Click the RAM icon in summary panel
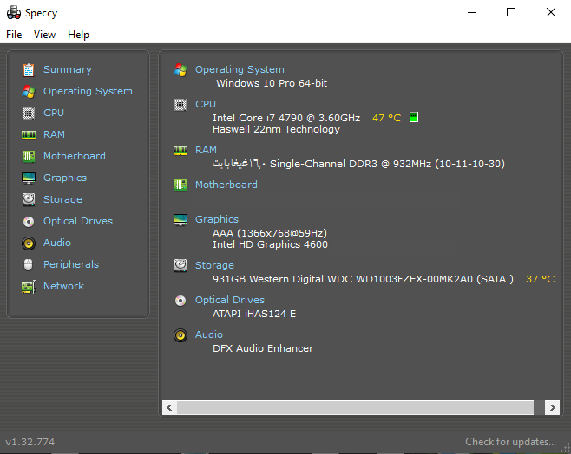This screenshot has width=571, height=454. click(x=180, y=151)
